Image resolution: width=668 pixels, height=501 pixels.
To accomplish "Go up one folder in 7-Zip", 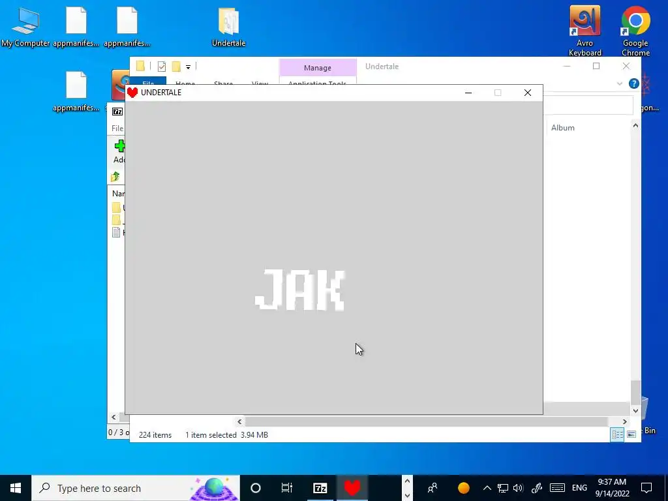I will click(x=115, y=176).
